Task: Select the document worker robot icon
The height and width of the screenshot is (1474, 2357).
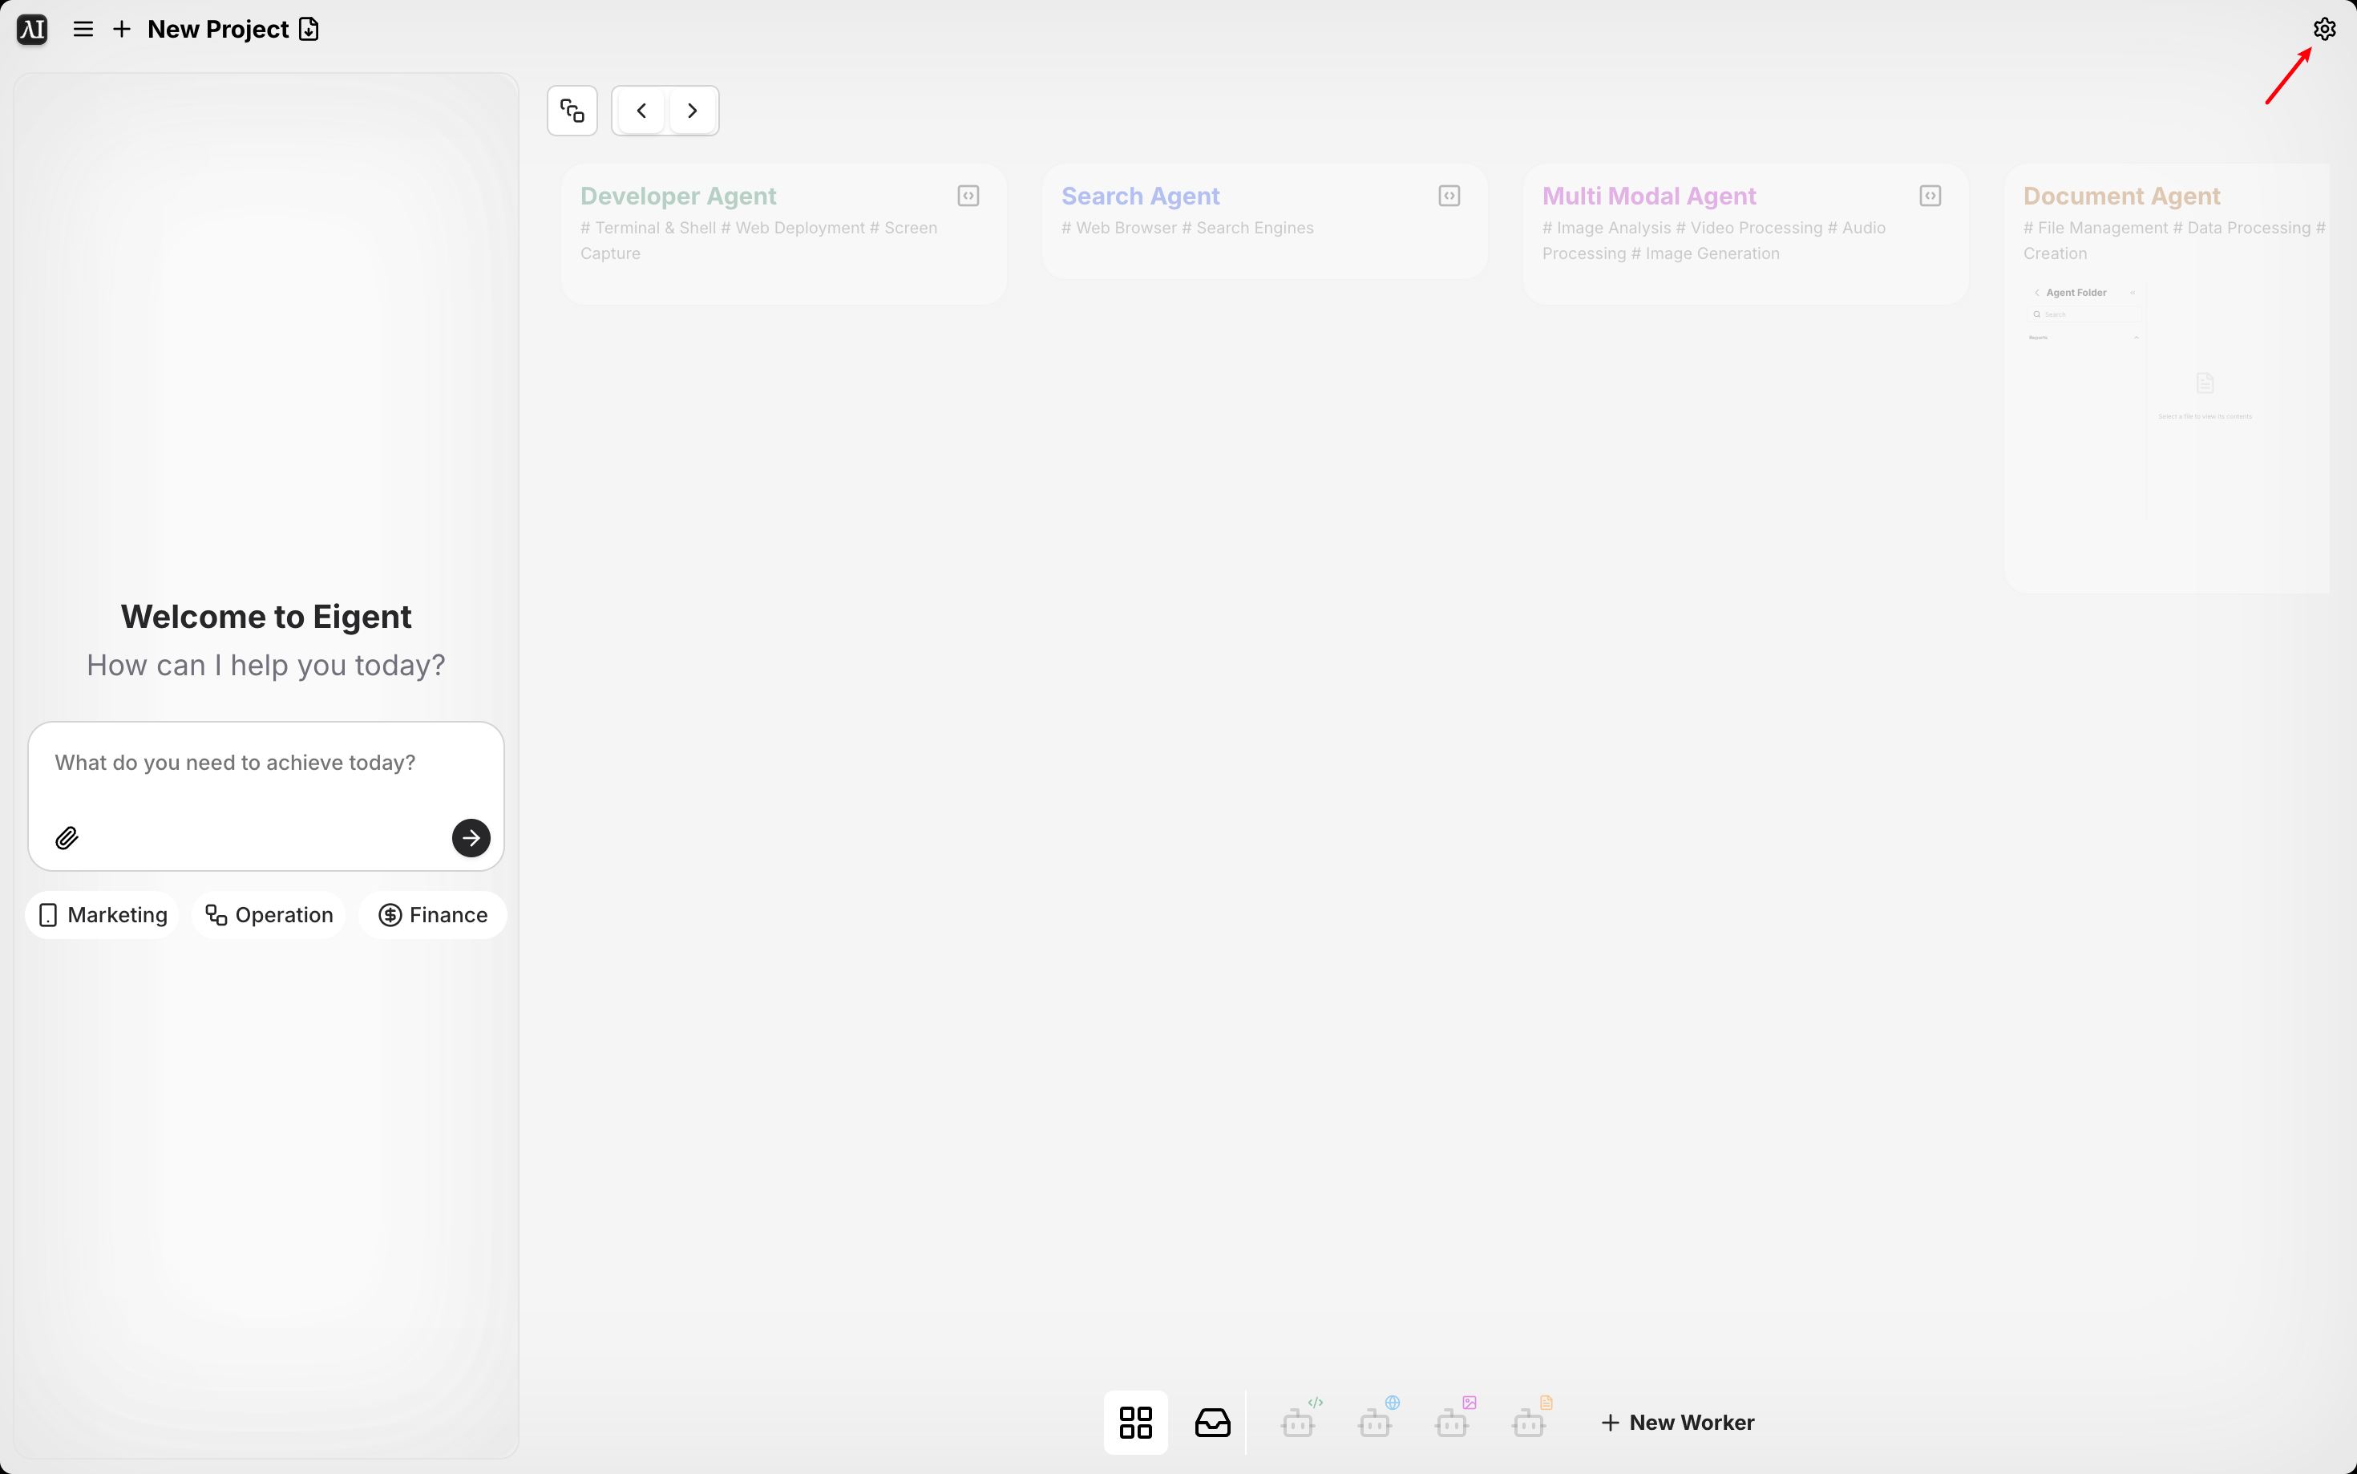Action: coord(1530,1419)
